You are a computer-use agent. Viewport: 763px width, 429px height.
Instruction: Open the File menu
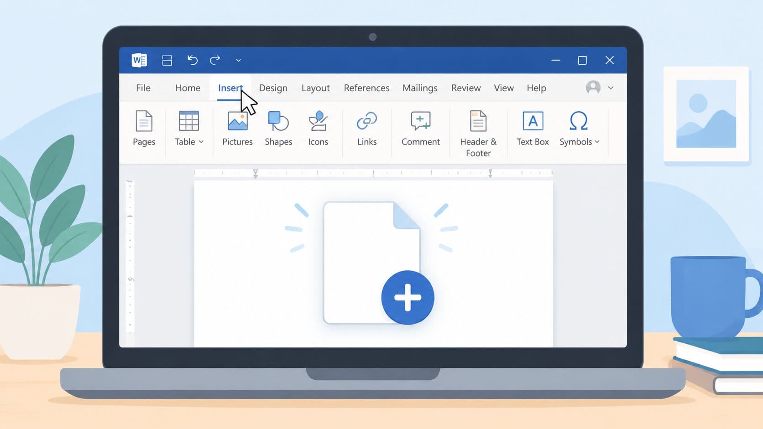pos(143,88)
